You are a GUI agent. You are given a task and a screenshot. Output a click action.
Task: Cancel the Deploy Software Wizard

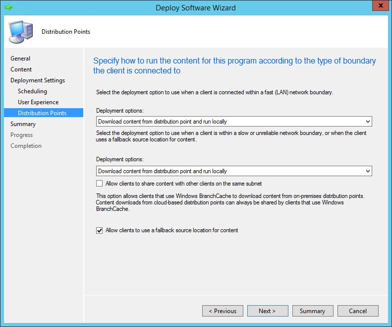[x=358, y=311]
